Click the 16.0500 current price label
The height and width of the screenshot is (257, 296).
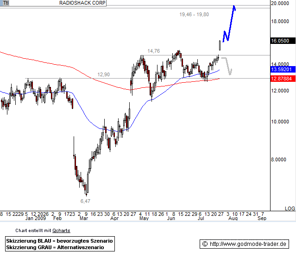pos(283,41)
